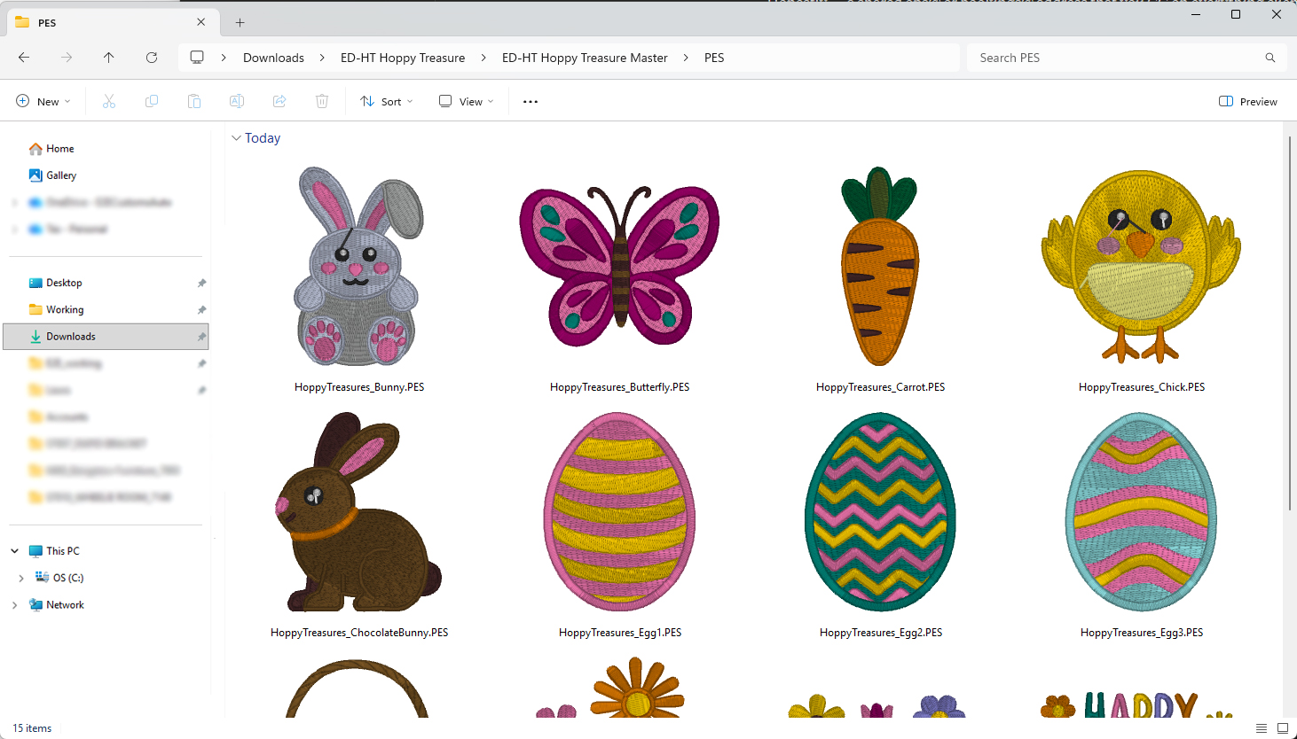This screenshot has height=739, width=1297.
Task: Go up one folder with Up arrow
Action: 109,58
